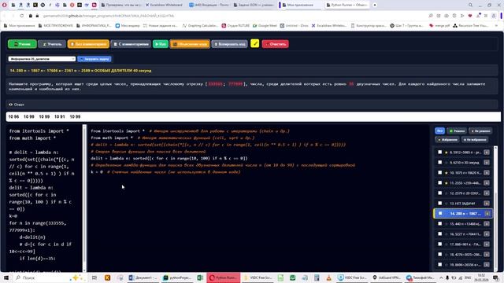This screenshot has height=283, width=504.
Task: Open the pythonProject PyCharm taskbar item
Action: pyautogui.click(x=176, y=277)
